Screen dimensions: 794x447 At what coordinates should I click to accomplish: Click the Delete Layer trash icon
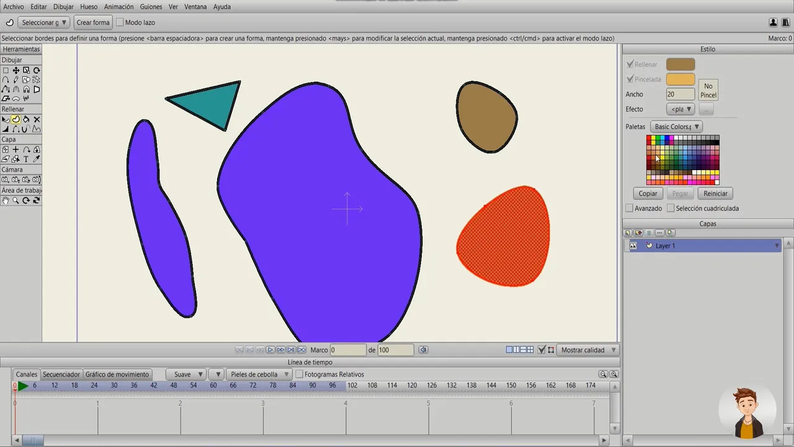tap(649, 233)
